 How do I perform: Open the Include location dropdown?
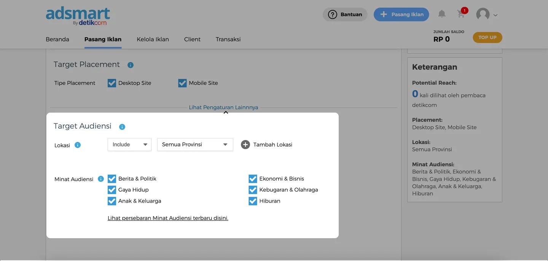129,145
